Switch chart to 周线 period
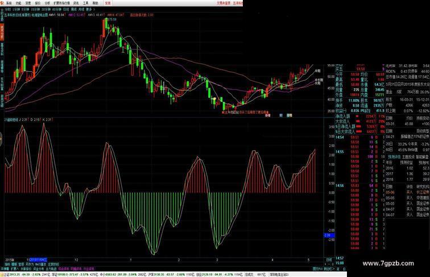The width and height of the screenshot is (430, 277). tap(74, 9)
